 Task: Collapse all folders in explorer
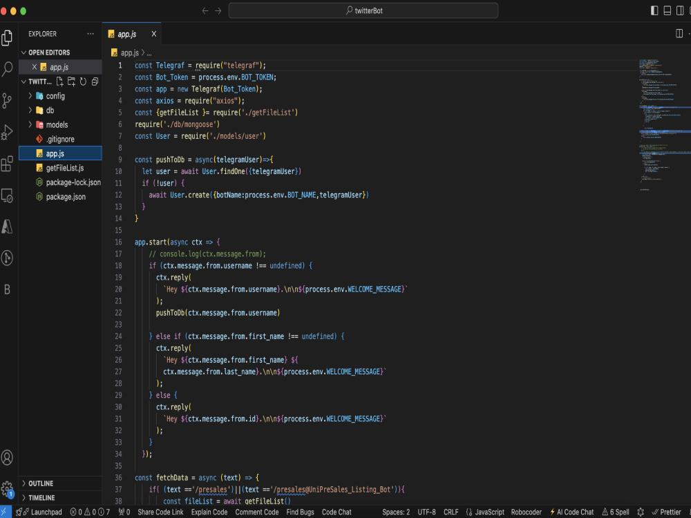tap(95, 81)
